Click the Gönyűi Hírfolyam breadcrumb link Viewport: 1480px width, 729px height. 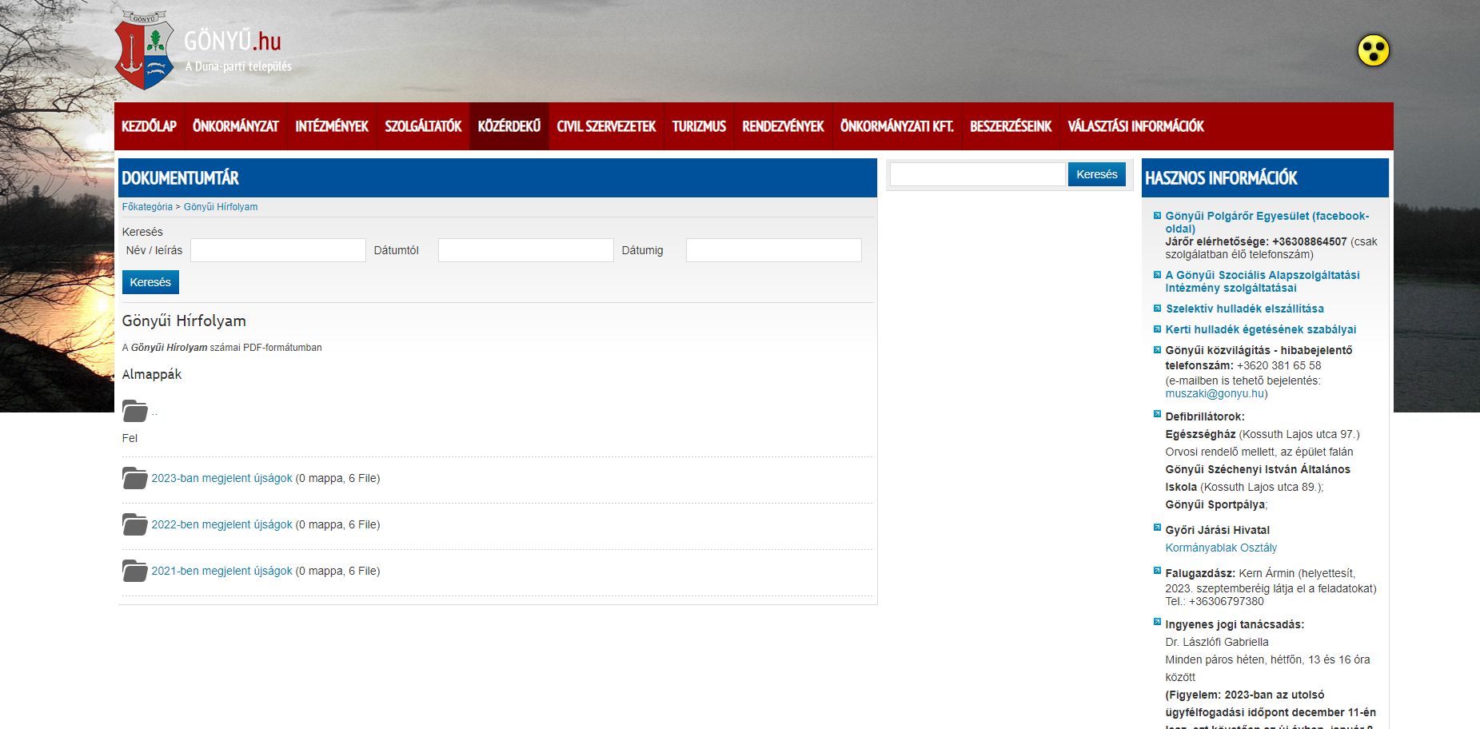(221, 207)
